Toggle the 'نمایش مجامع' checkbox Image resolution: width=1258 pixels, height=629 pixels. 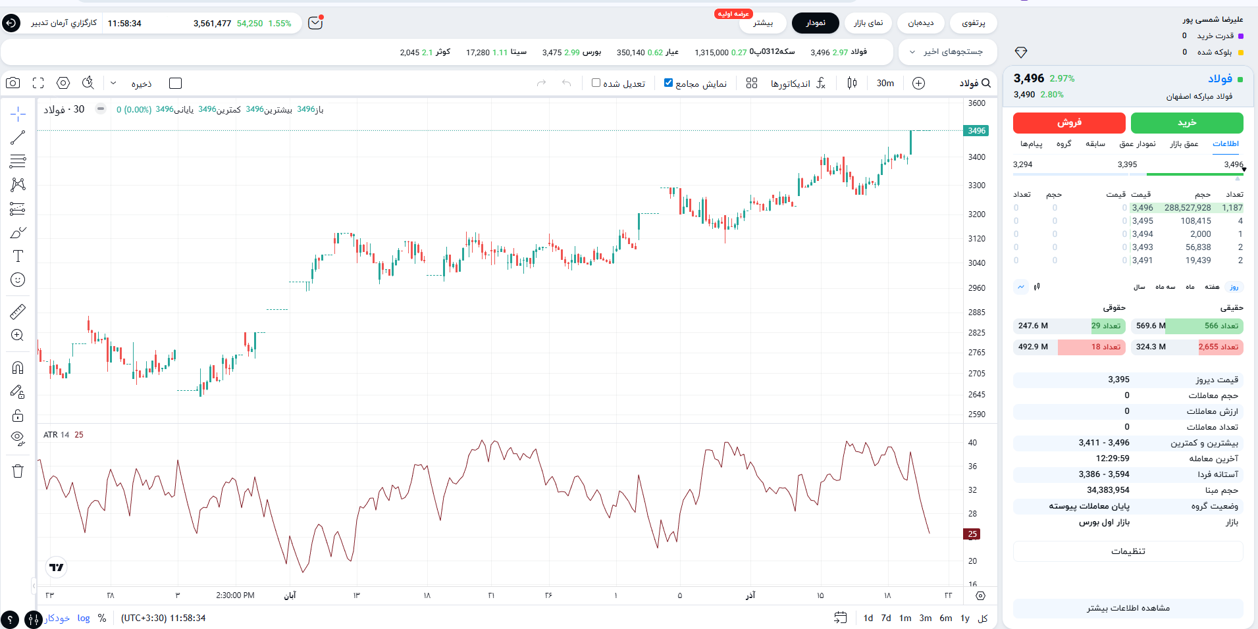point(668,83)
